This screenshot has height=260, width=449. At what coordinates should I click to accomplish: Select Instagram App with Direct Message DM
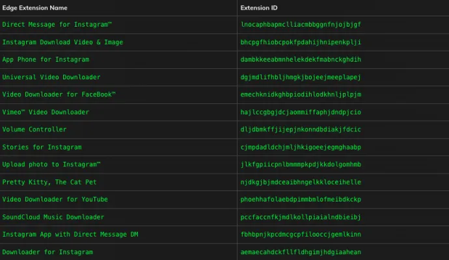[70, 234]
